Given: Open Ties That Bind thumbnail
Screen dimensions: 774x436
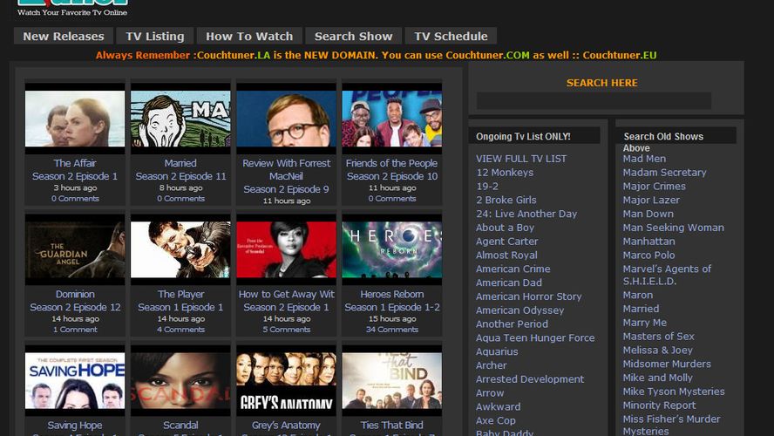Looking at the screenshot, I should point(392,381).
